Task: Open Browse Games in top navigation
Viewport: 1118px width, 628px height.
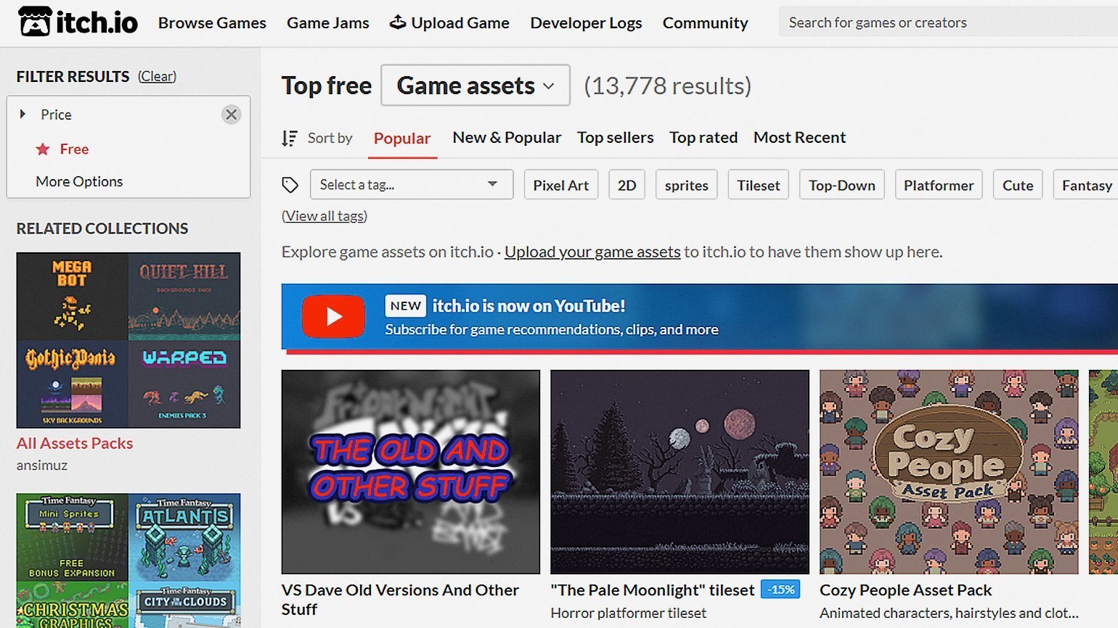Action: pos(212,22)
